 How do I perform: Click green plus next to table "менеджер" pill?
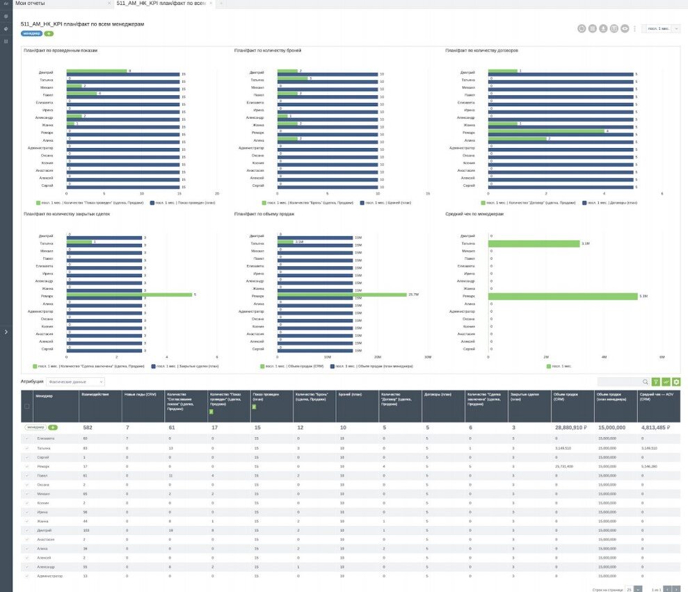[53, 427]
